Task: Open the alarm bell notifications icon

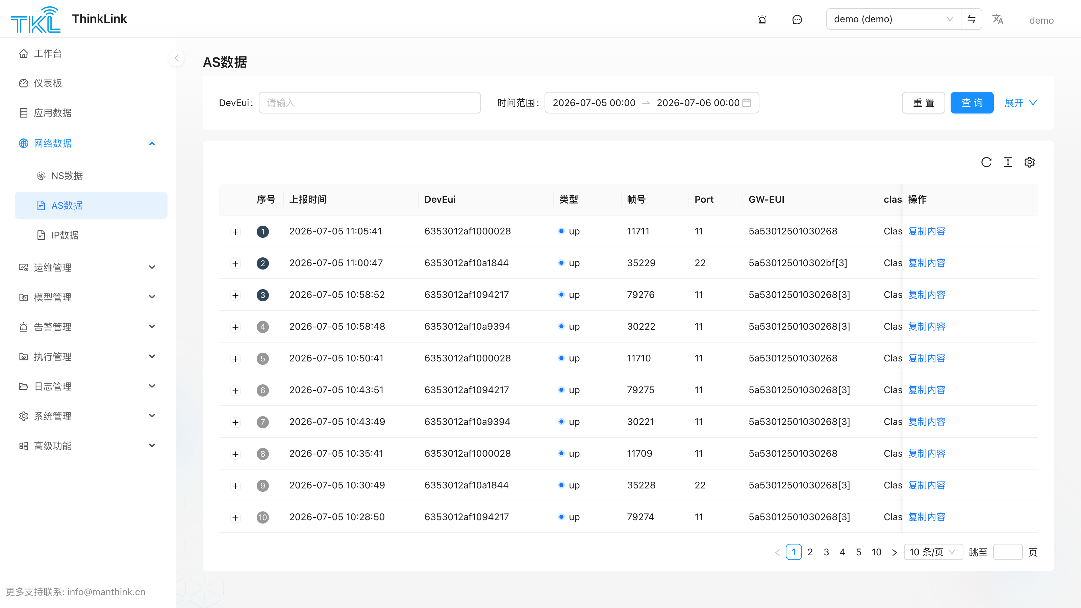Action: tap(762, 20)
